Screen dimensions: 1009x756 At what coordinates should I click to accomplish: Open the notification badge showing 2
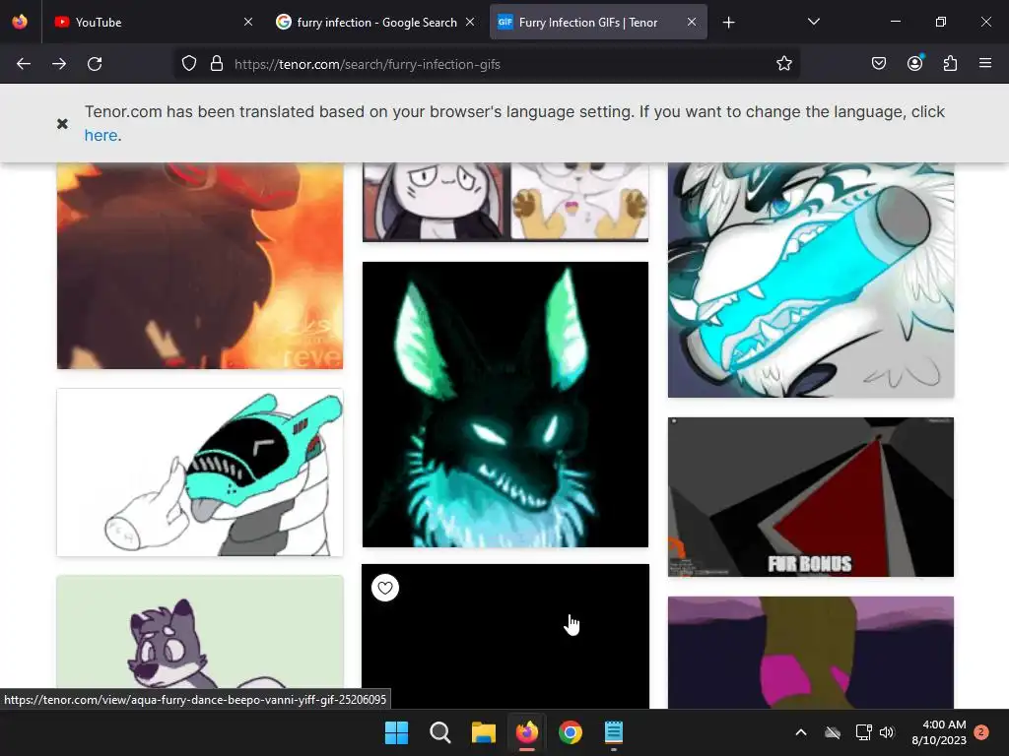tap(981, 732)
